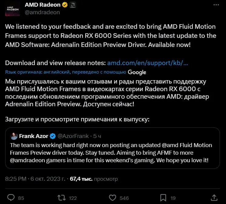Click AMD Radeon's gold verified badge
The width and height of the screenshot is (226, 204).
pyautogui.click(x=65, y=5)
